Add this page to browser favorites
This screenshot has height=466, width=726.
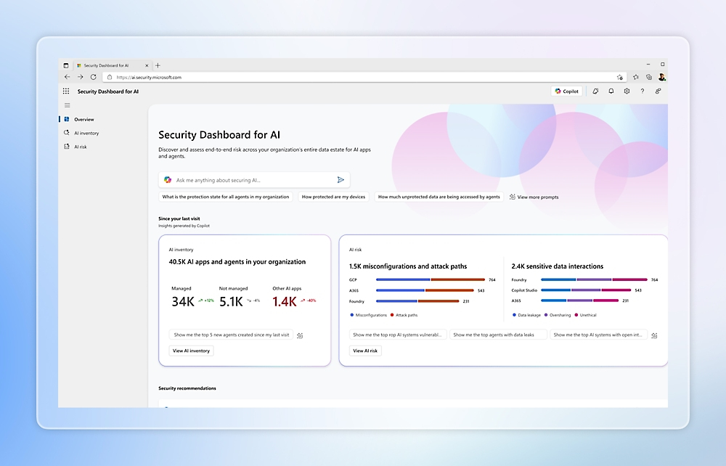(619, 77)
